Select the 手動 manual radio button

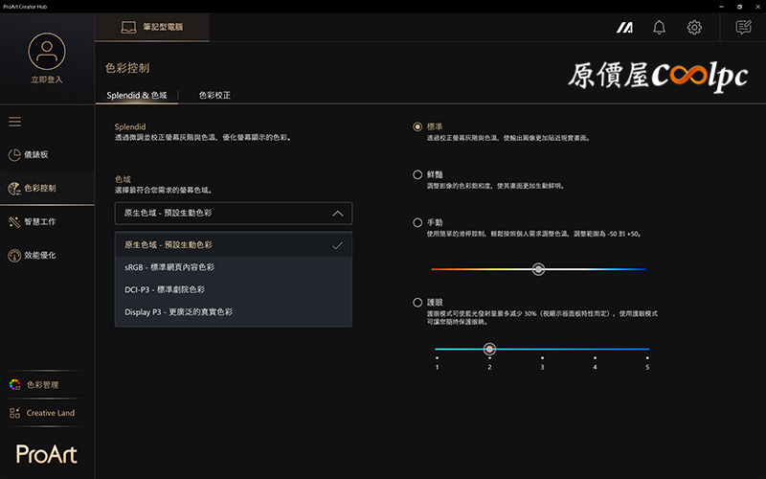[417, 223]
